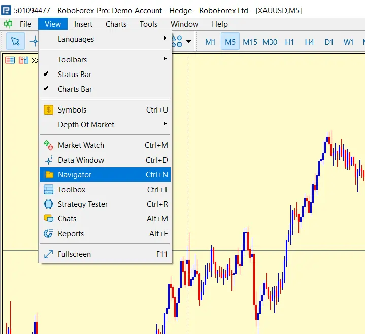Click the Fullscreen arrow icon
This screenshot has width=365, height=334.
point(48,254)
